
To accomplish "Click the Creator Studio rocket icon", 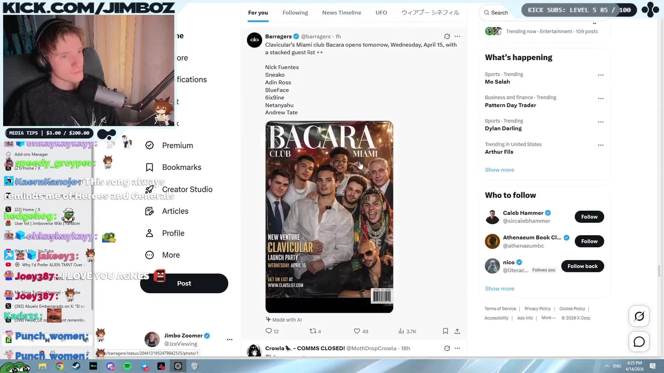I will 149,189.
